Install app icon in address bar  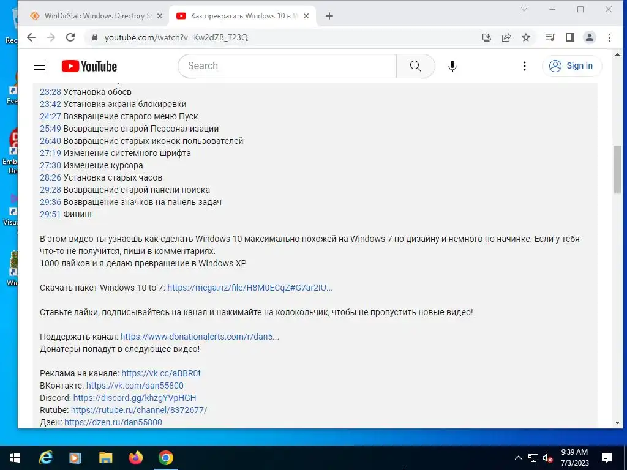486,37
